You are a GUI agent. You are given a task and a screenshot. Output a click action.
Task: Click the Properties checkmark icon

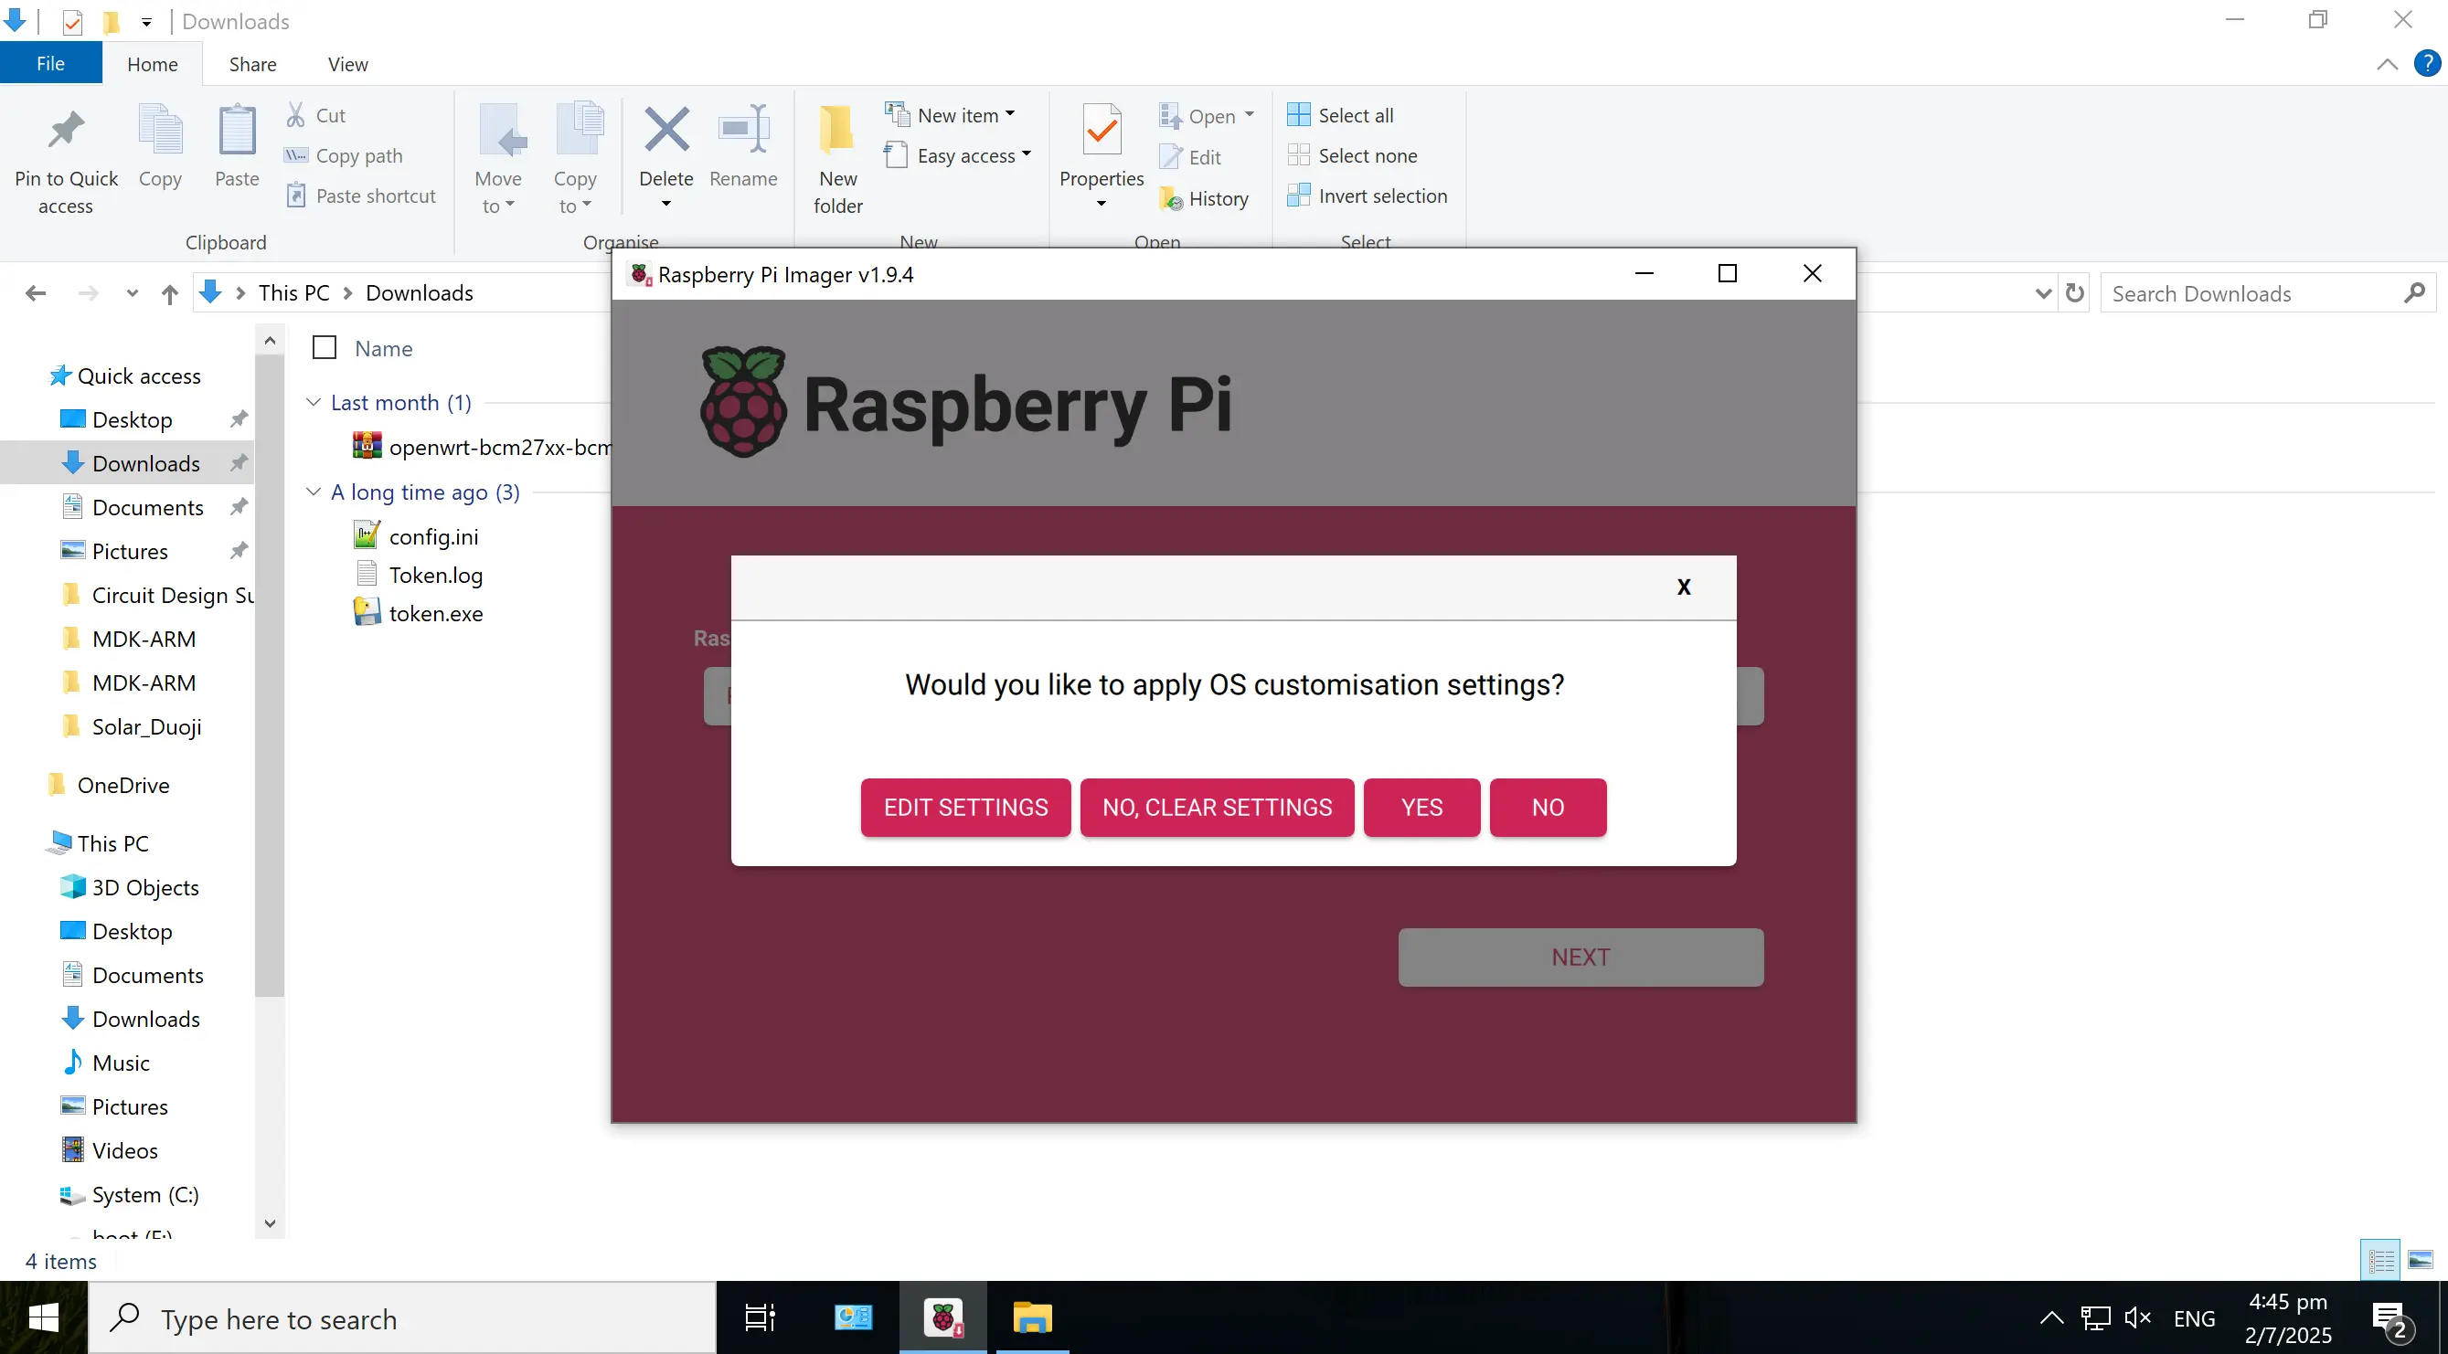pyautogui.click(x=1102, y=129)
